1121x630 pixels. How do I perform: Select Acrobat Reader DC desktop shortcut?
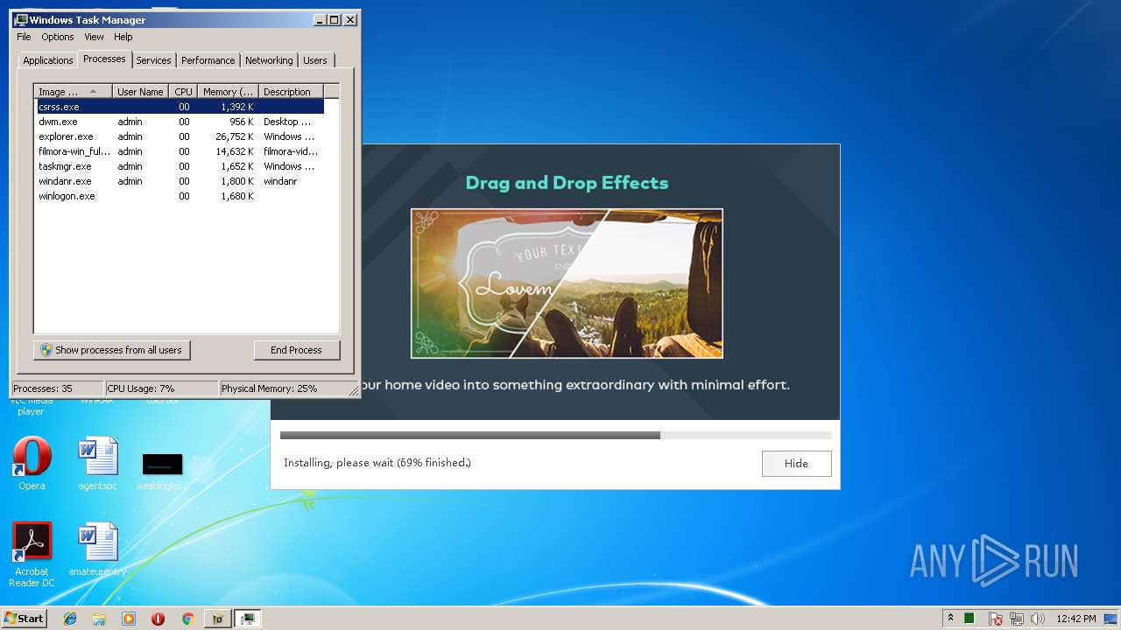[x=32, y=555]
